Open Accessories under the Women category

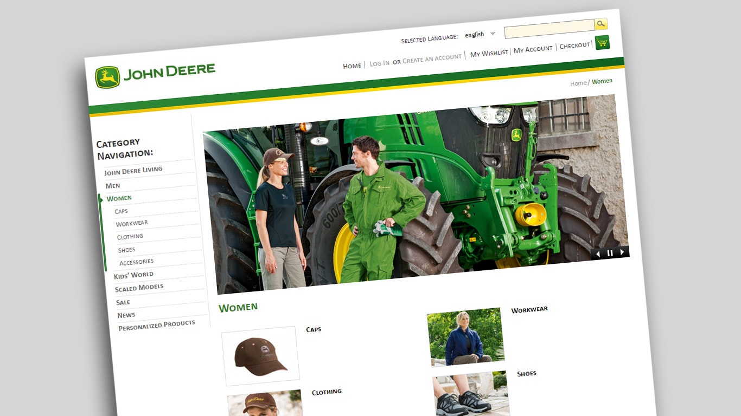click(136, 262)
